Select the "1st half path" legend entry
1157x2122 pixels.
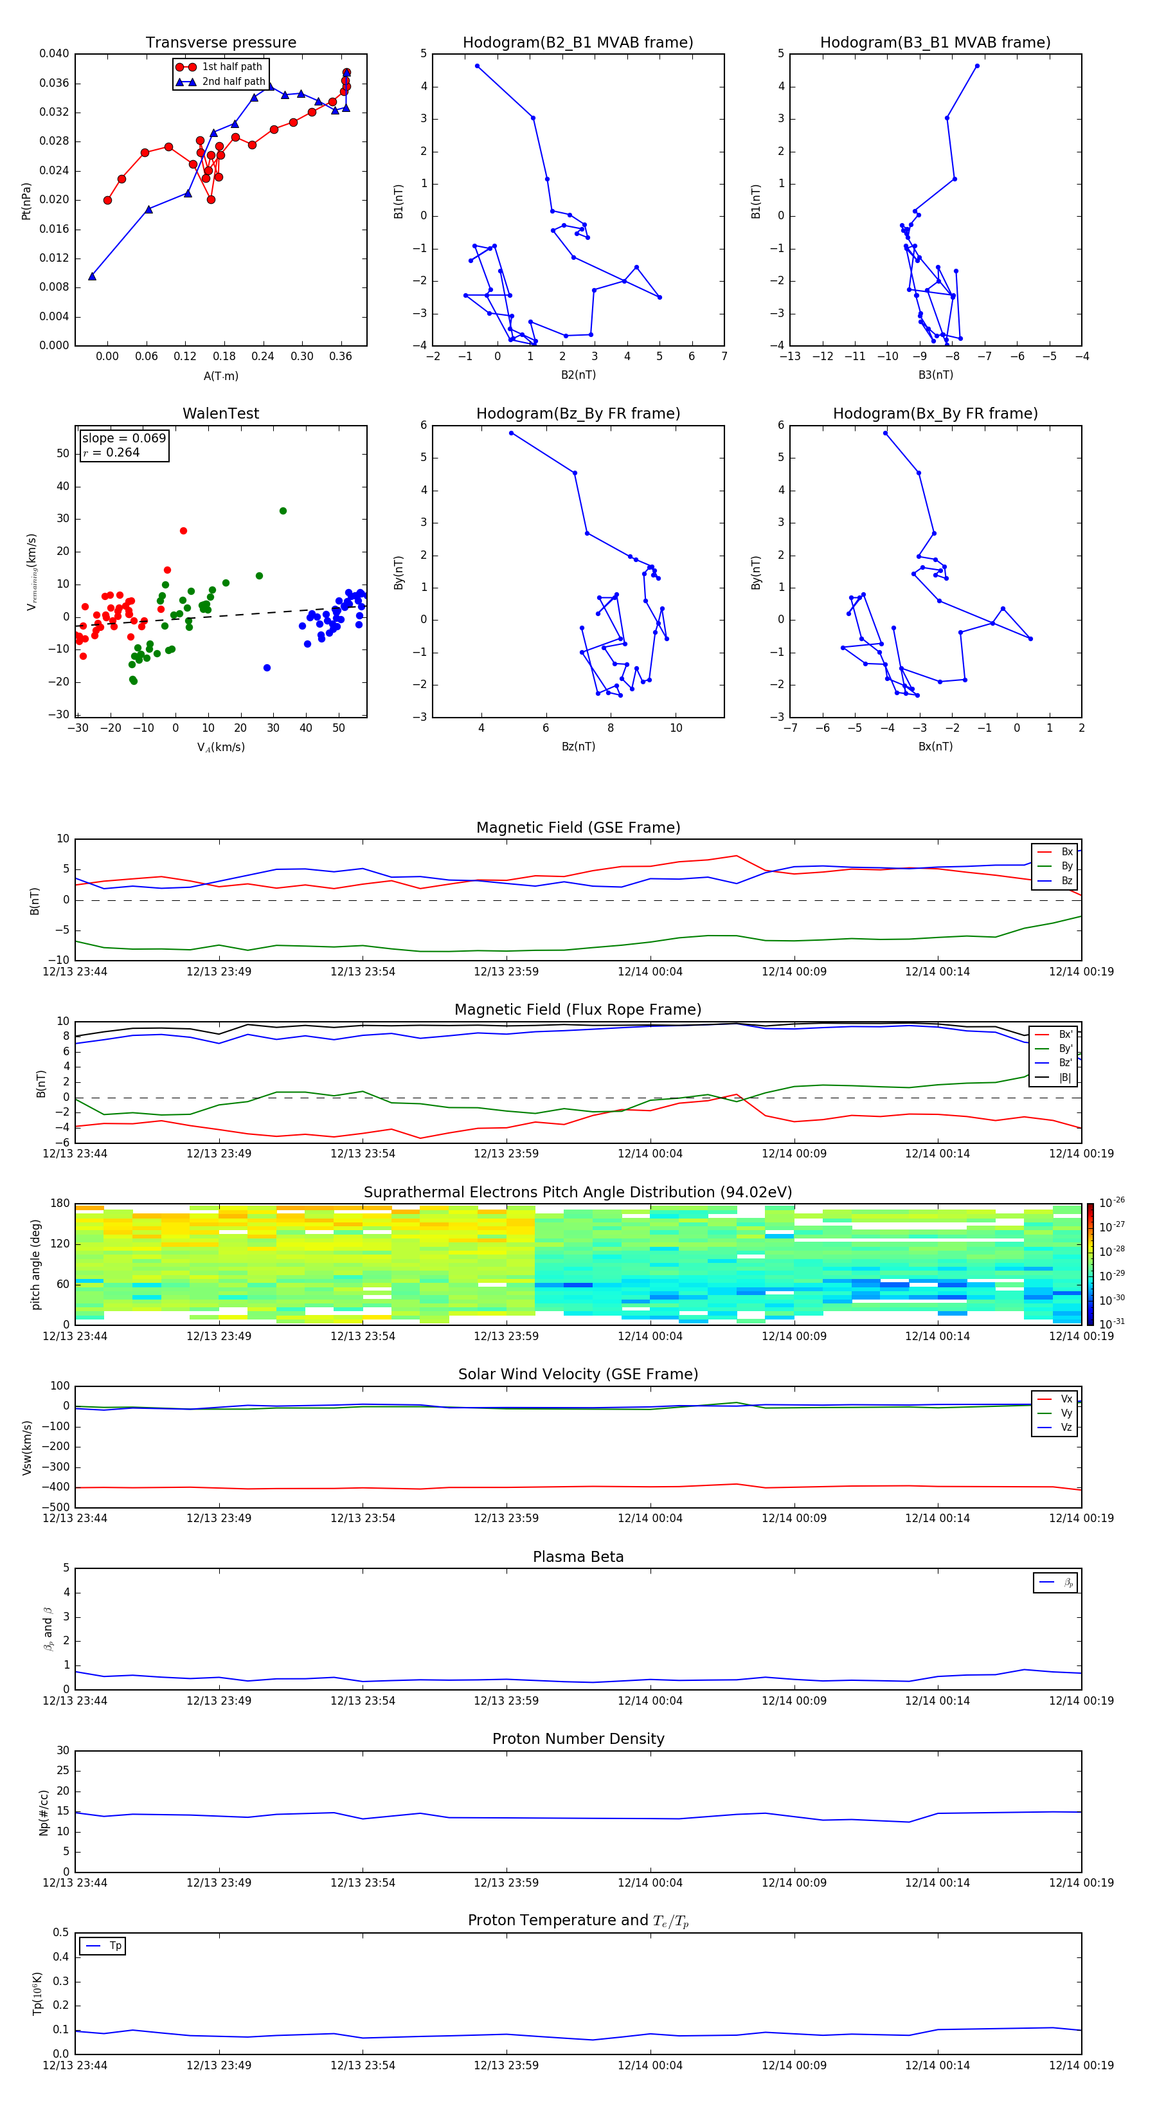pos(220,67)
